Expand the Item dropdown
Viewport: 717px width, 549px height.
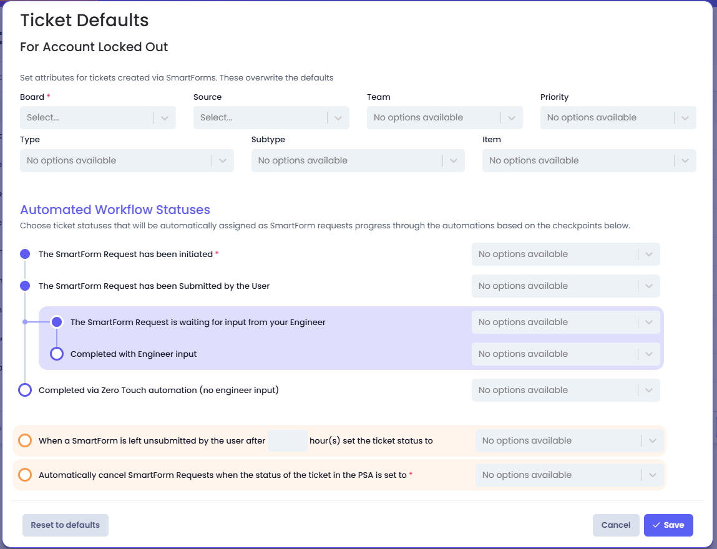[x=589, y=160]
